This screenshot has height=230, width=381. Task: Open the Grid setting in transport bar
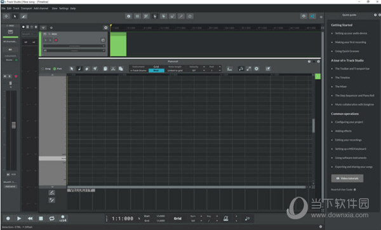pyautogui.click(x=178, y=219)
